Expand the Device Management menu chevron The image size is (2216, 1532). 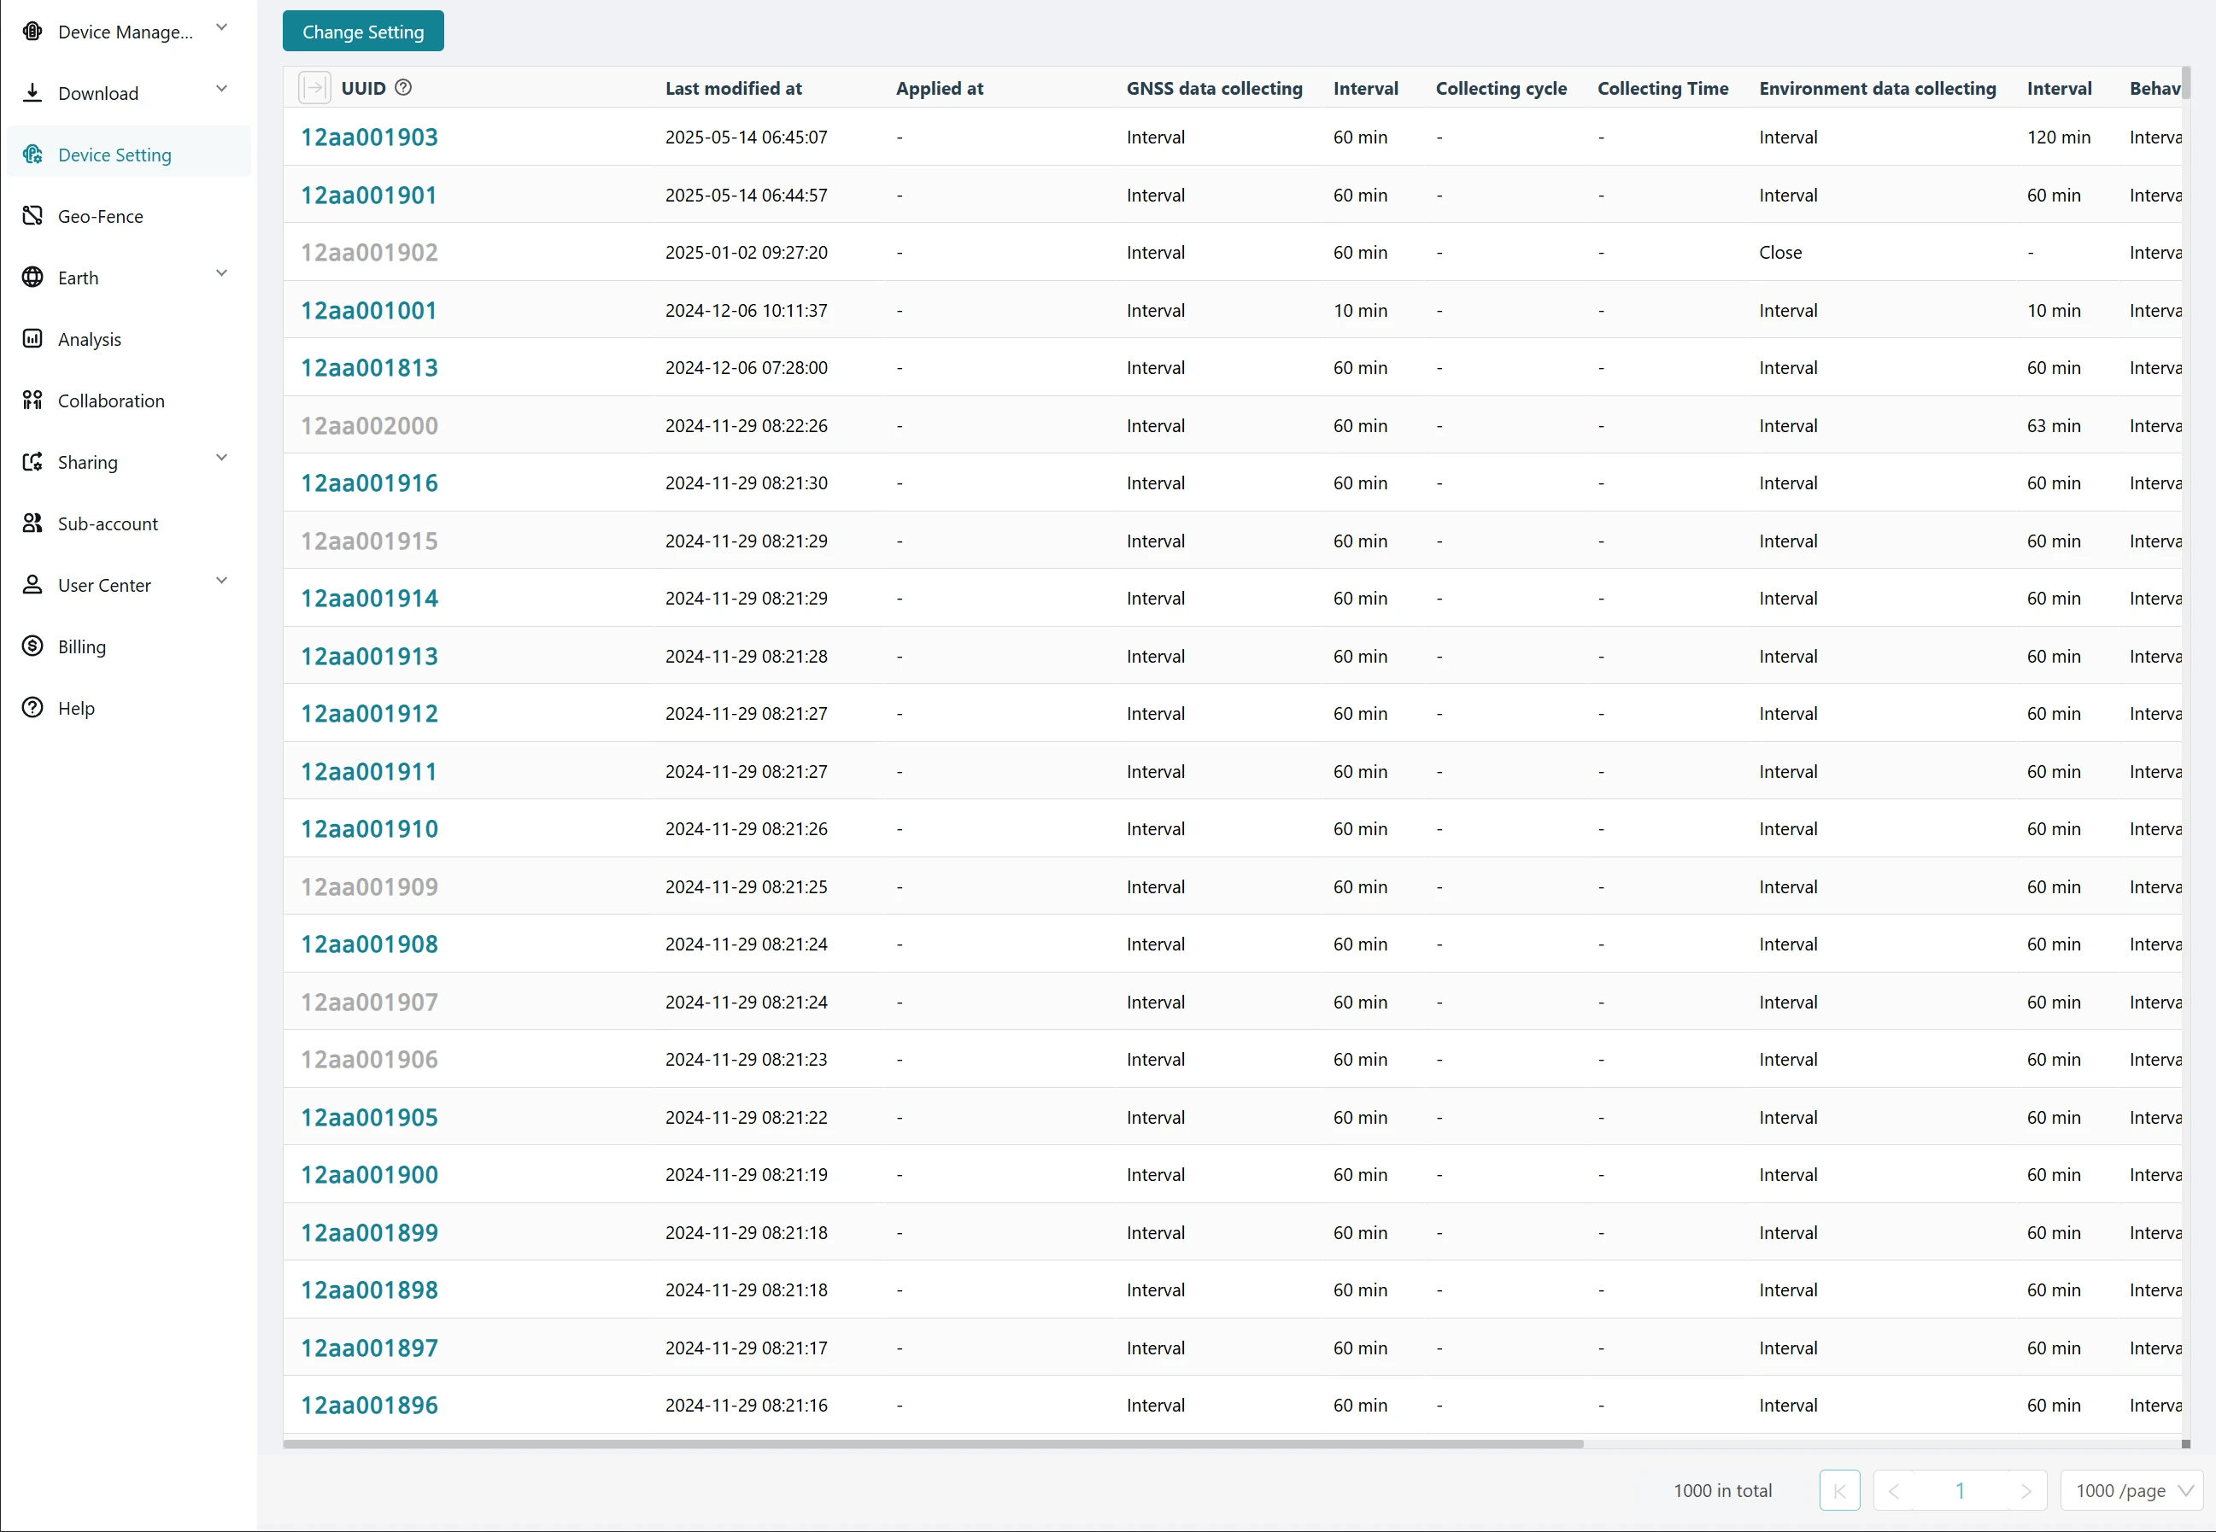coord(222,28)
